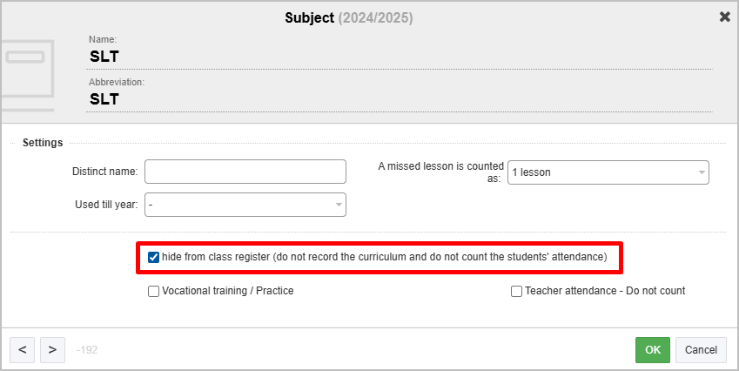Tick Teacher attendance - Do not count
Screen dimensions: 739x371
[517, 292]
